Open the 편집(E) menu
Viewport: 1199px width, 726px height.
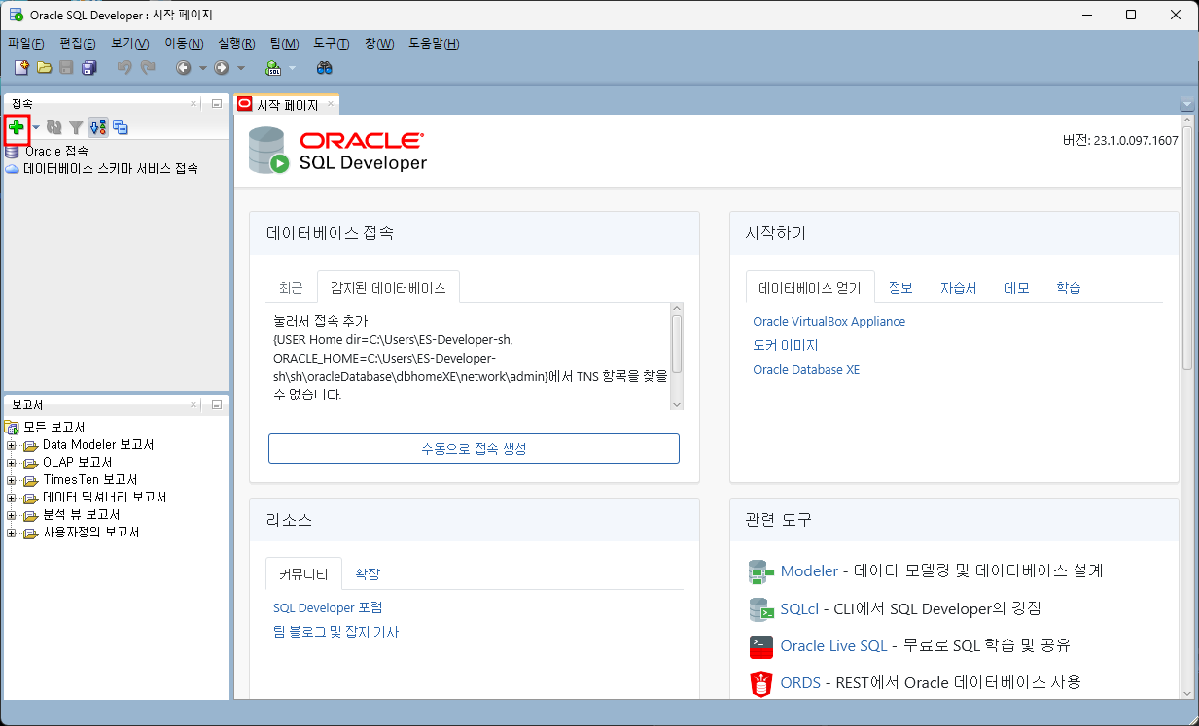tap(78, 44)
